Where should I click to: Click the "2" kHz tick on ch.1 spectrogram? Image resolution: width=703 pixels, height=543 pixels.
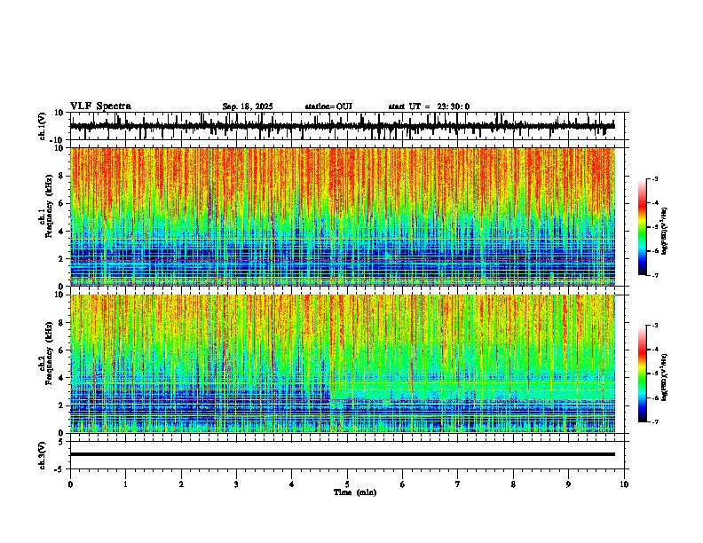(x=62, y=259)
